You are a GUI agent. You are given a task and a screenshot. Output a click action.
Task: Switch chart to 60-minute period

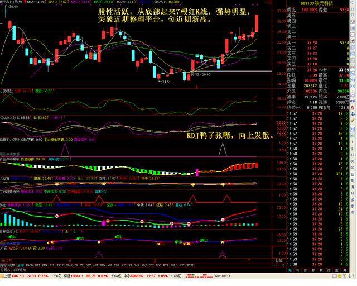(x=353, y=168)
